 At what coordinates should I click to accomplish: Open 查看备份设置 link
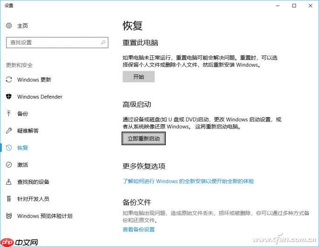point(139,229)
